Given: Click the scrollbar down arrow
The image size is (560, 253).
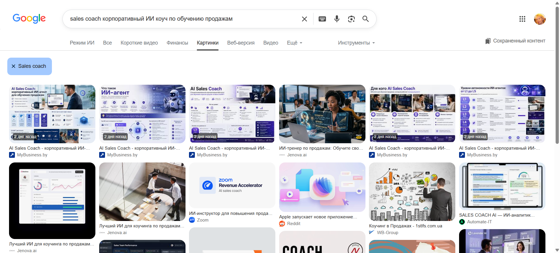Looking at the screenshot, I should pyautogui.click(x=557, y=250).
